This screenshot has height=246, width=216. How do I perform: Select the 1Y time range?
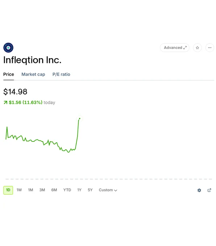click(79, 190)
